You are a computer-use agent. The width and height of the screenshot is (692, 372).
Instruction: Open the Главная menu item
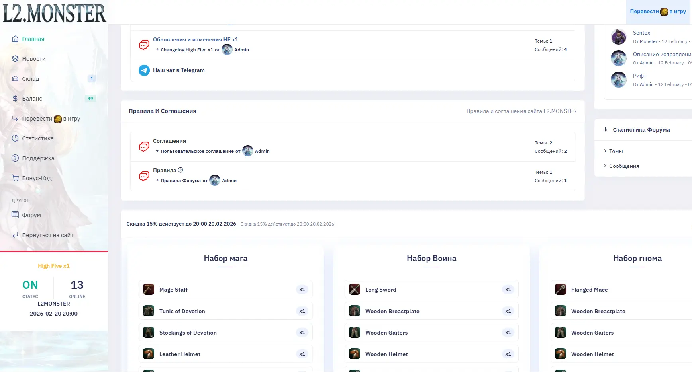33,39
